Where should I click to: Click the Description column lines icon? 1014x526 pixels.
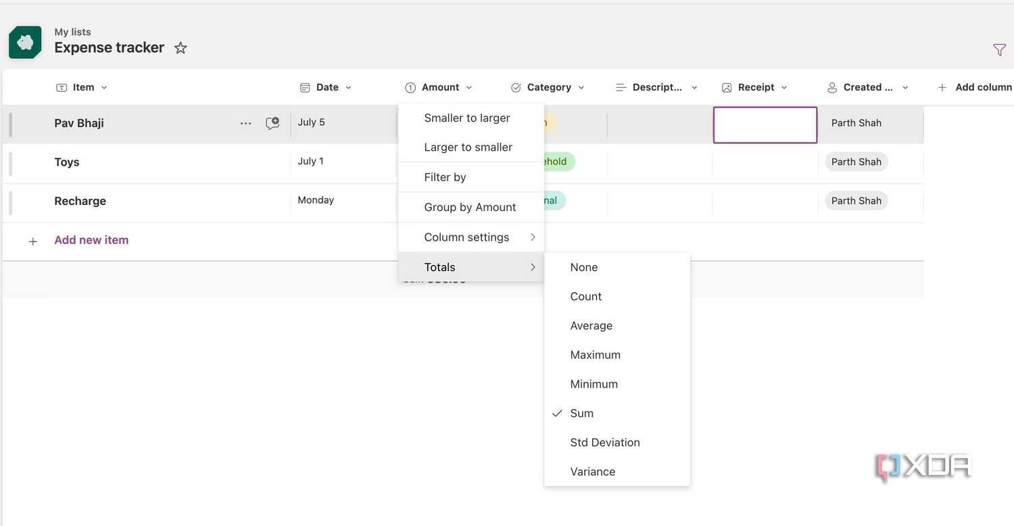(x=621, y=87)
